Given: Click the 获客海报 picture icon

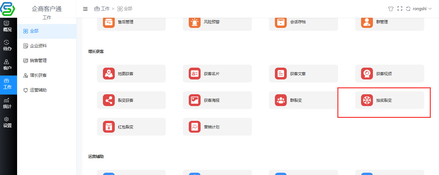Looking at the screenshot, I should pyautogui.click(x=195, y=100).
